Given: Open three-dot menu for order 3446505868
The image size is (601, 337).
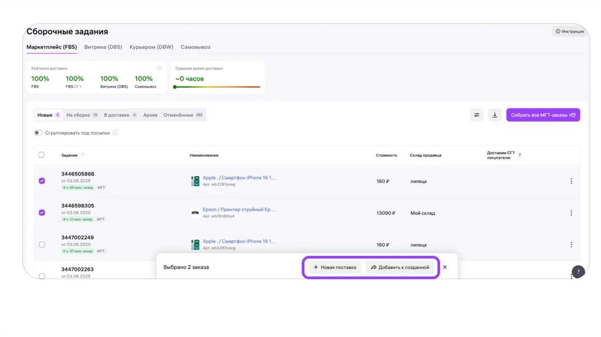Looking at the screenshot, I should point(571,181).
